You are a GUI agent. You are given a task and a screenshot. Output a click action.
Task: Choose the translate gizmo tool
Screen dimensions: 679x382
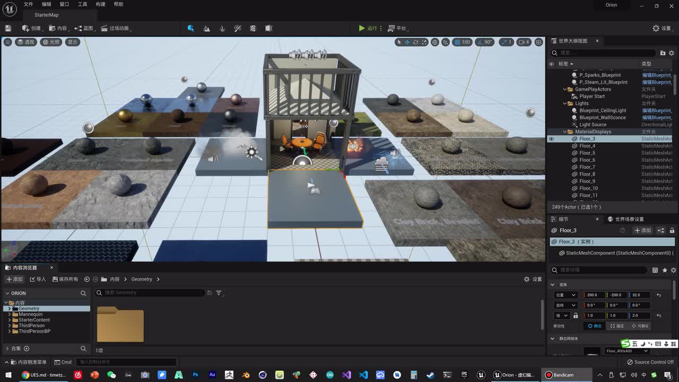(x=407, y=42)
